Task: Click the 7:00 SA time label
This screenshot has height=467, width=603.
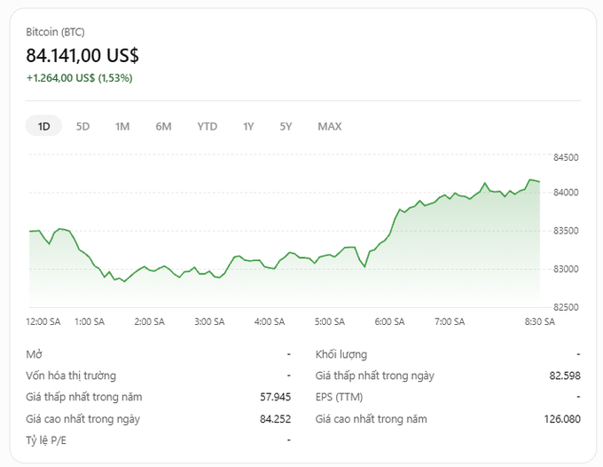Action: [x=450, y=321]
